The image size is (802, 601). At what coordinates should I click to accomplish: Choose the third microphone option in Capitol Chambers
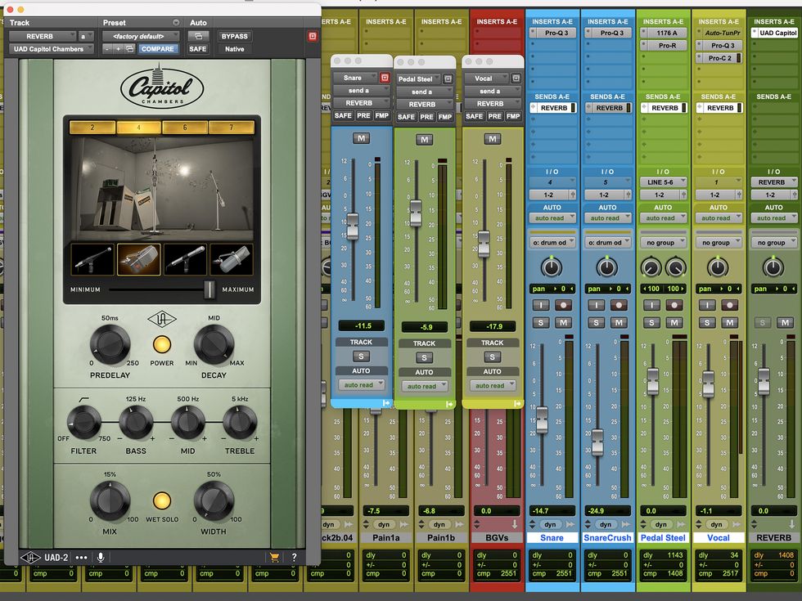tap(185, 260)
